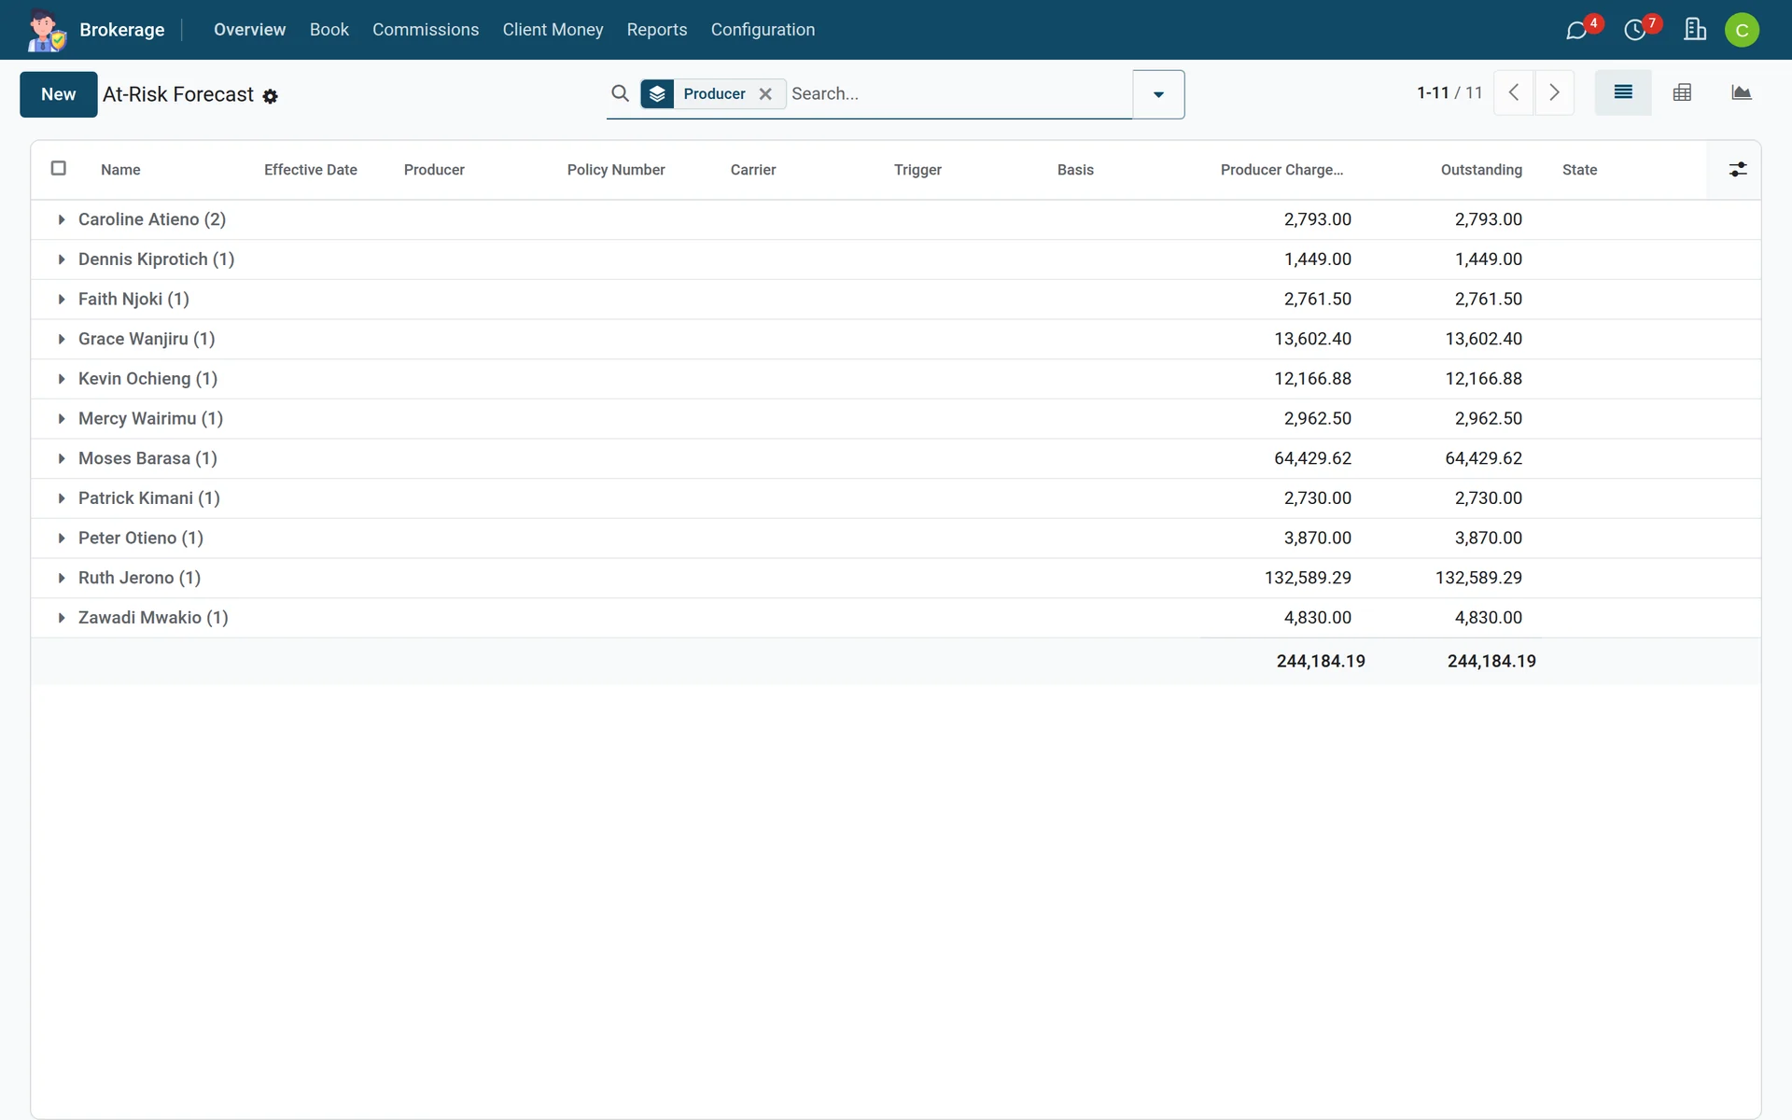Open the optional columns adjuster
This screenshot has width=1792, height=1120.
pyautogui.click(x=1737, y=169)
